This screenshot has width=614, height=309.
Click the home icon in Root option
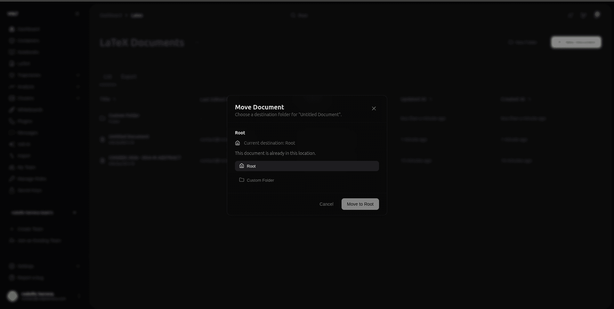242,166
